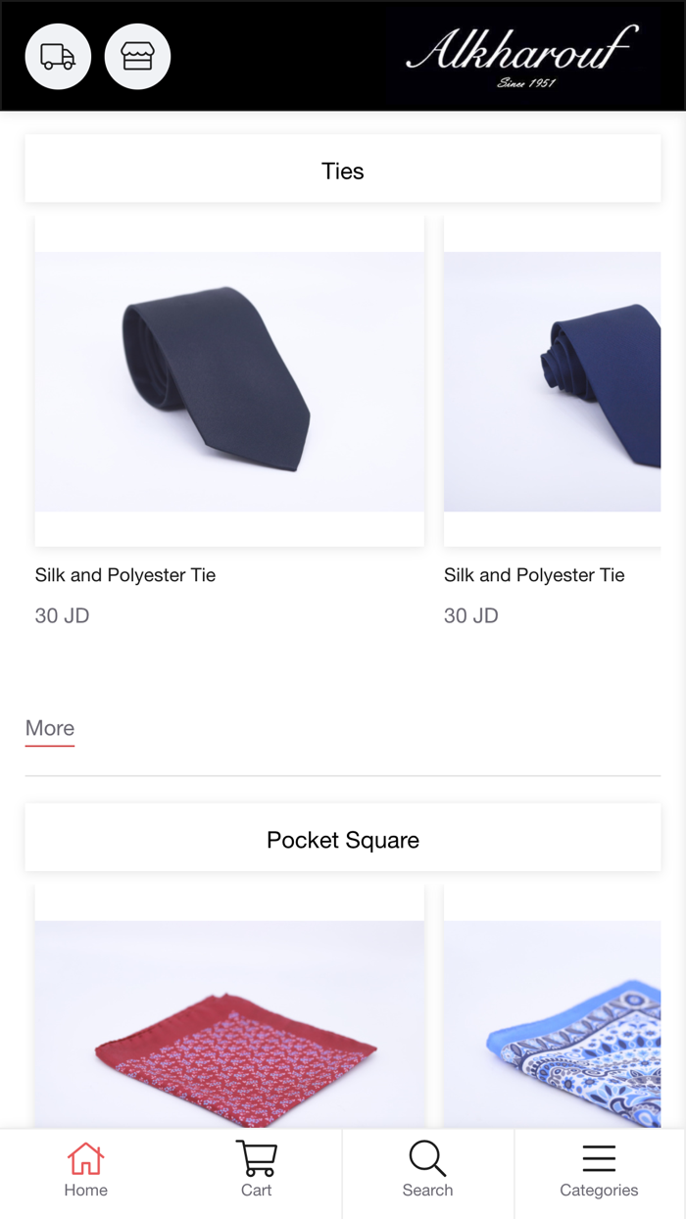This screenshot has width=686, height=1219.
Task: Open the store locations icon
Action: (x=137, y=57)
